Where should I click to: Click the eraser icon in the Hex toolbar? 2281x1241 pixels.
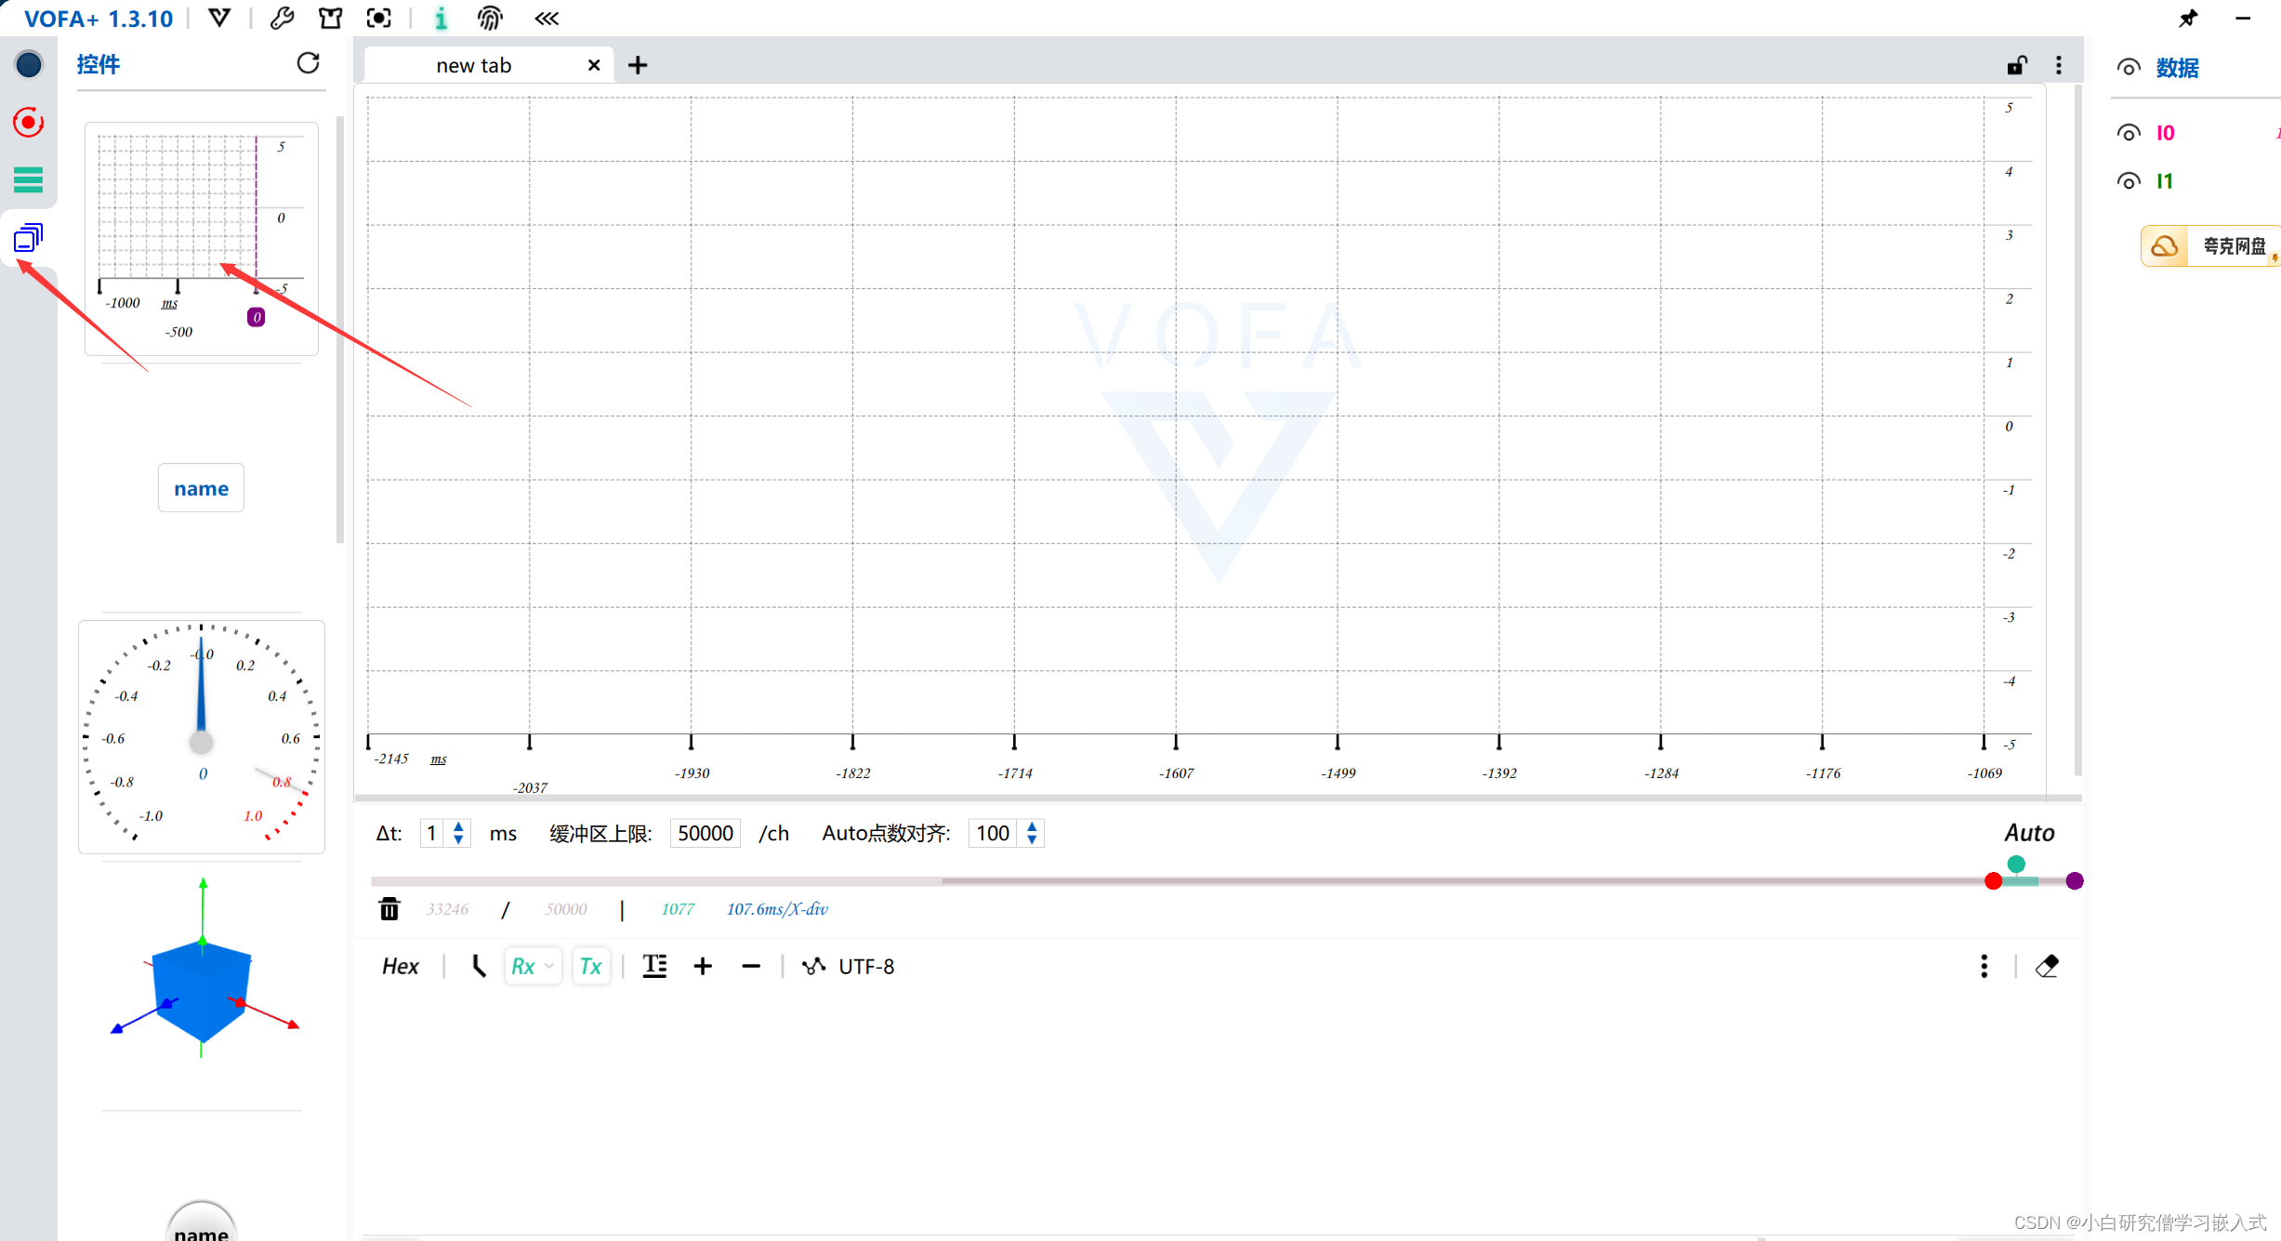pyautogui.click(x=2047, y=966)
